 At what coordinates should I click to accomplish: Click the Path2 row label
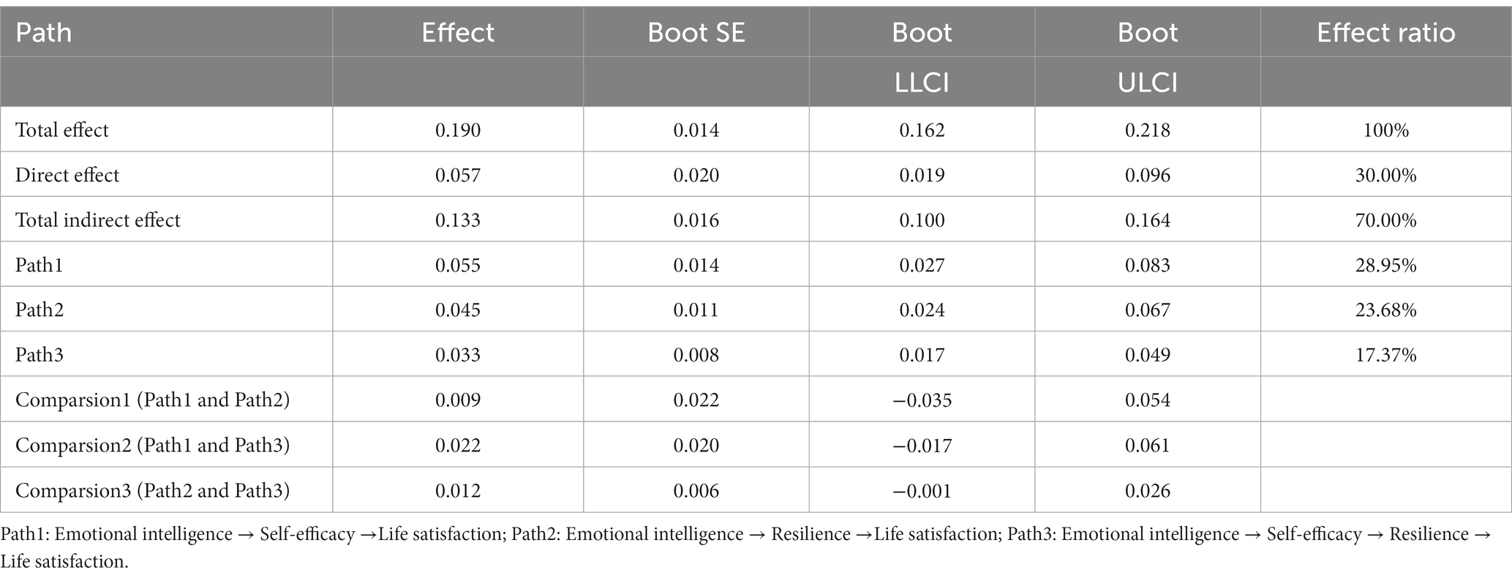40,310
